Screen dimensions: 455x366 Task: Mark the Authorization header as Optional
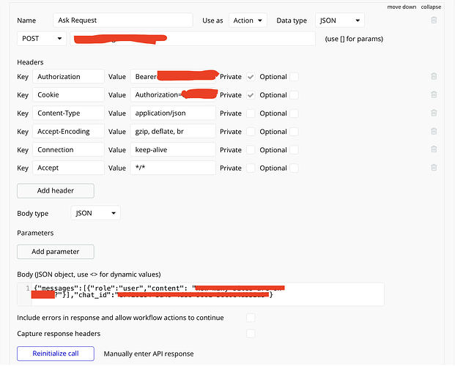coord(294,77)
